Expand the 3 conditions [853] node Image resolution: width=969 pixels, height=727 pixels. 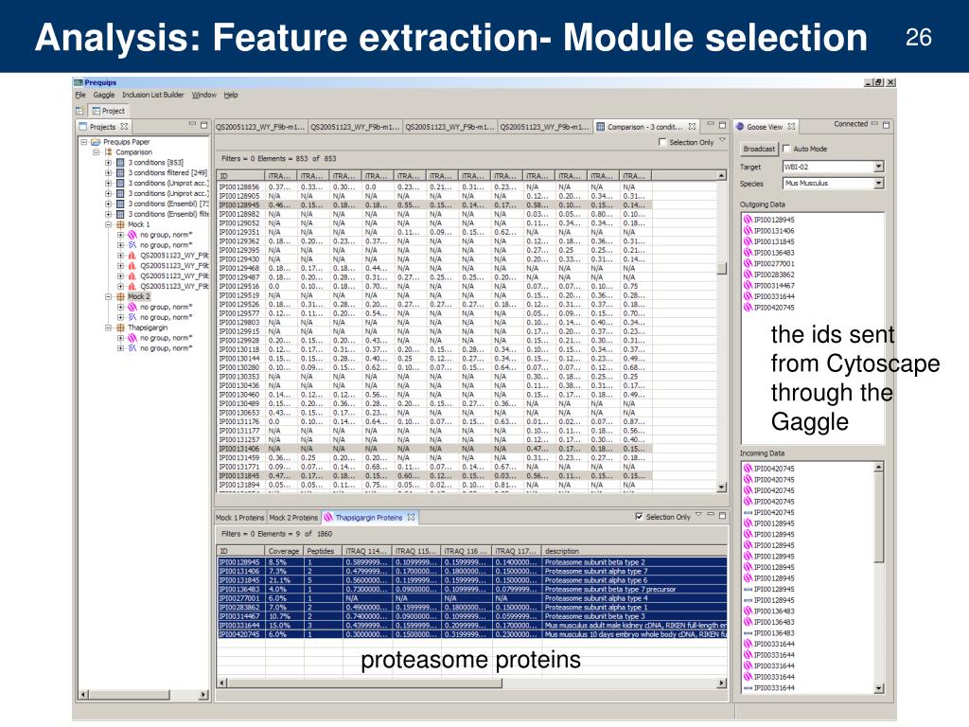[108, 163]
